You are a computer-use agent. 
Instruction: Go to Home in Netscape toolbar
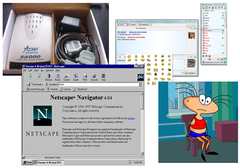(x=58, y=77)
